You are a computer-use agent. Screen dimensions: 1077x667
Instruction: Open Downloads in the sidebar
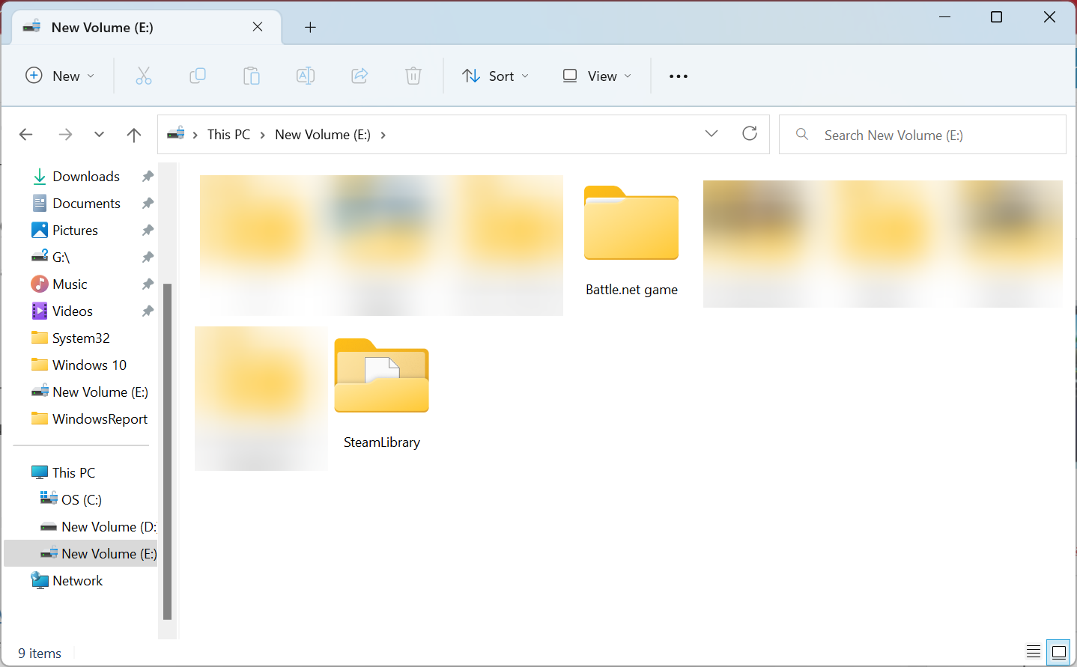click(86, 177)
